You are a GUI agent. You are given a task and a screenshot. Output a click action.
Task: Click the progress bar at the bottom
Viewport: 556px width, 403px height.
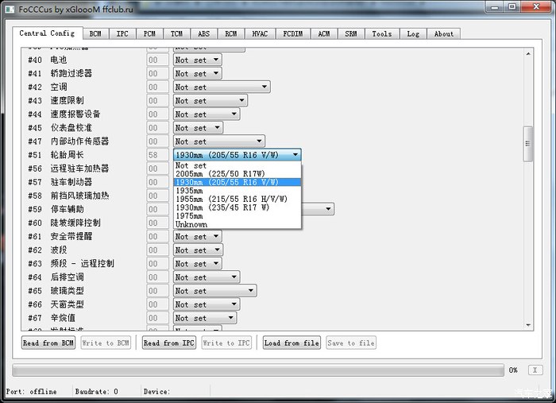[x=258, y=370]
